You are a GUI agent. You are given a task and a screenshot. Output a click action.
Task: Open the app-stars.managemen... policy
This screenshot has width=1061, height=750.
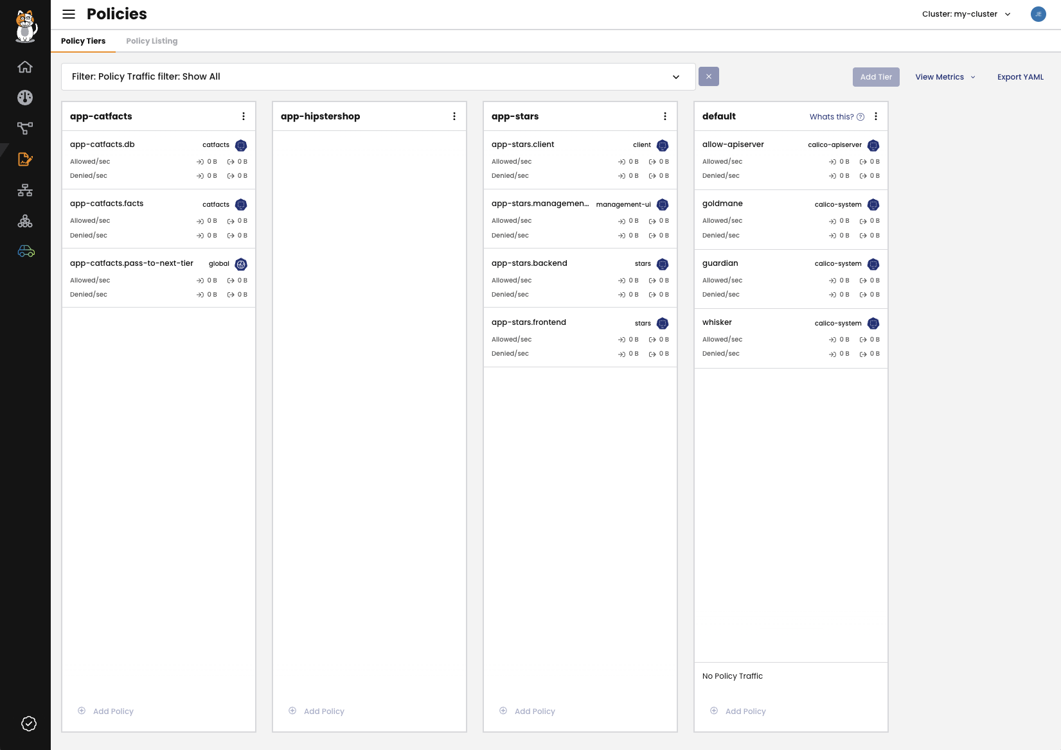[540, 204]
